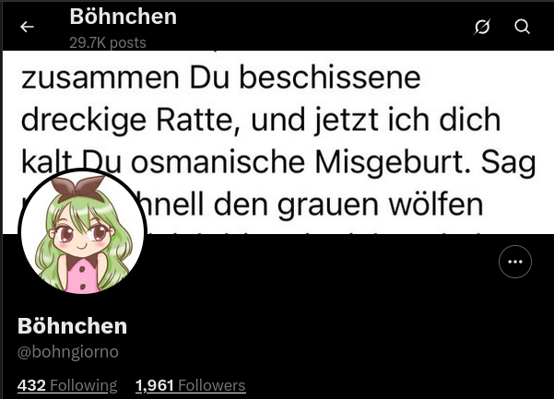
Task: View the 1,961 Followers list
Action: coord(191,385)
